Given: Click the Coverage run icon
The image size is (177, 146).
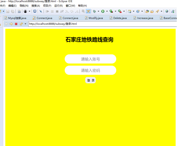Looking at the screenshot, I should point(111,11).
